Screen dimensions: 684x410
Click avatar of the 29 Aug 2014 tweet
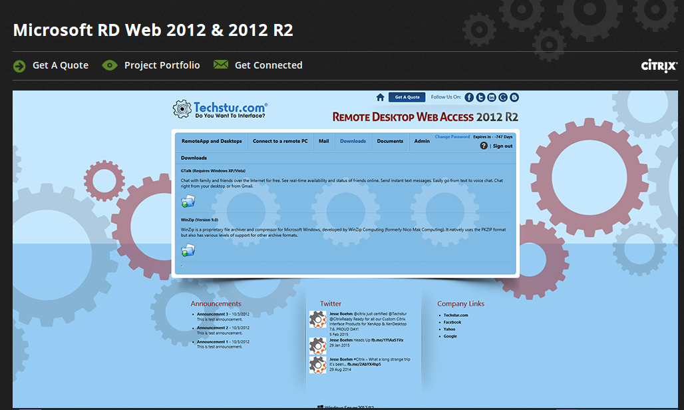coord(317,365)
